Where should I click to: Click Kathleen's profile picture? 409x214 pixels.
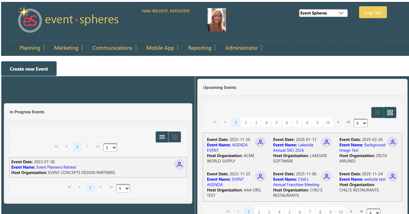(216, 20)
